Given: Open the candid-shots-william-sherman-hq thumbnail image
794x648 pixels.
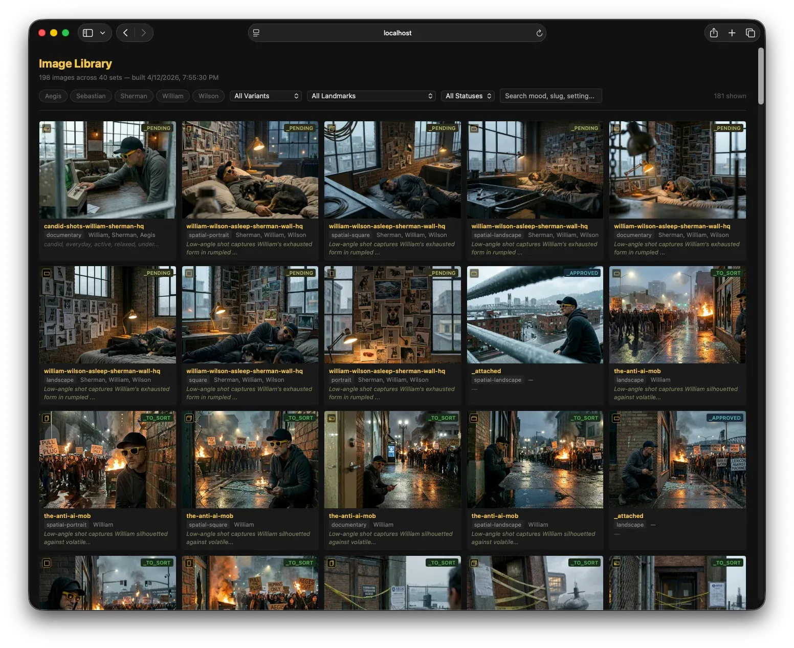Looking at the screenshot, I should pos(107,170).
